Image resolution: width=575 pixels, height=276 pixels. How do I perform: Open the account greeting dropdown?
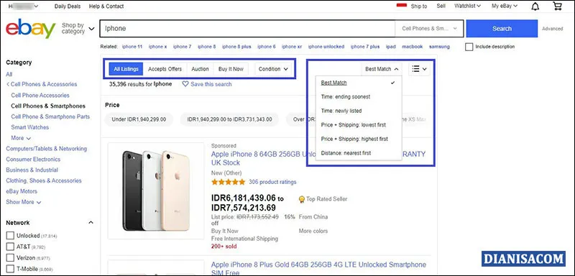coord(24,6)
